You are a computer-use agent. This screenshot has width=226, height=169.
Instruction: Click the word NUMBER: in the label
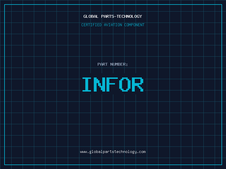[x=119, y=64]
